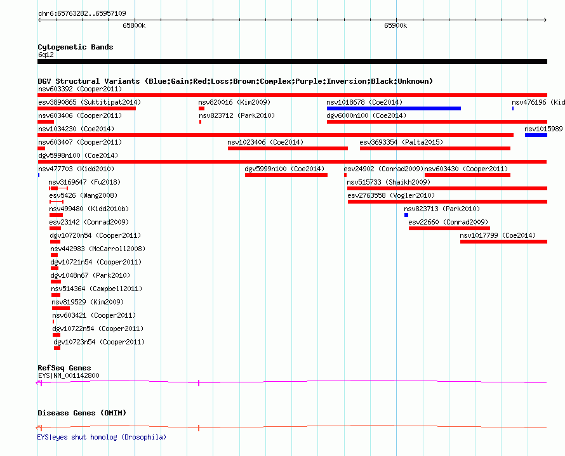Click the EYS NM_001142800 RefSeq gene label
The width and height of the screenshot is (565, 456).
(69, 375)
